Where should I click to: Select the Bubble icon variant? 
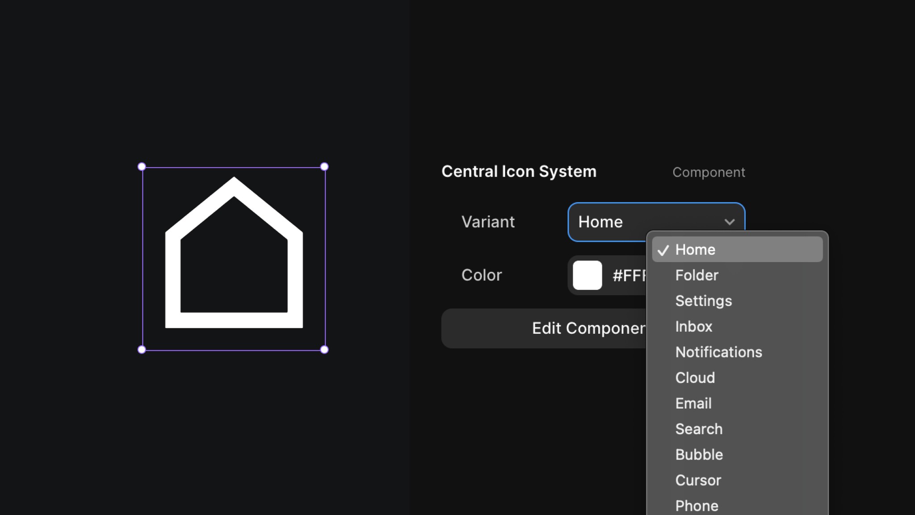699,454
